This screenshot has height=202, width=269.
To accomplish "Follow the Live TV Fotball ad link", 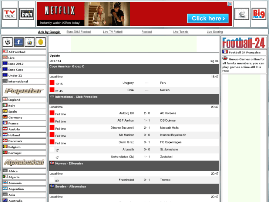I will pos(113,32).
